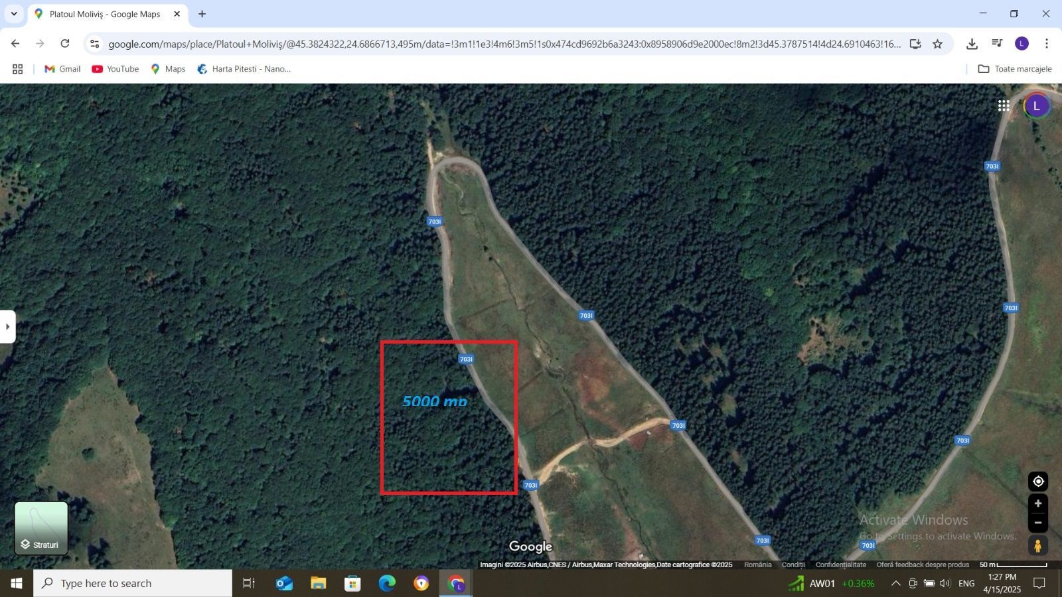Screen dimensions: 1062x597
Task: Click the map scale bar
Action: coord(1014,564)
